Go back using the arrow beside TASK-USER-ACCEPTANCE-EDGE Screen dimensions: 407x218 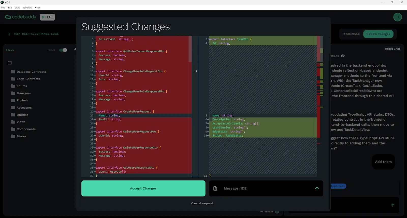tap(10, 34)
